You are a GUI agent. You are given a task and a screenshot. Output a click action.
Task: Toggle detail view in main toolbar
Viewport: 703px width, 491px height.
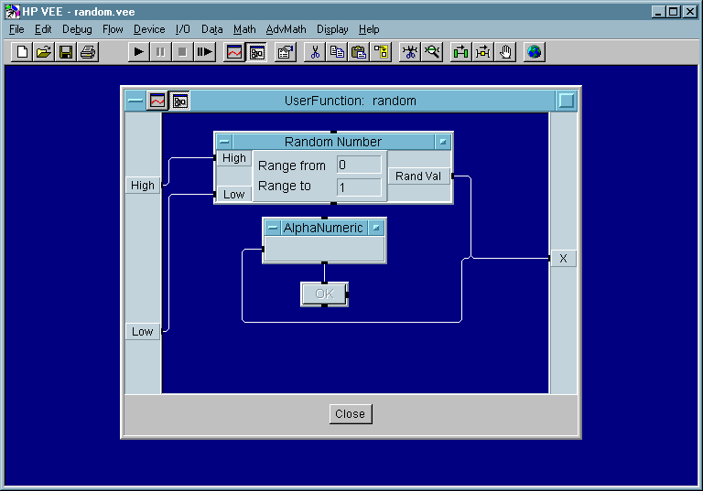256,52
